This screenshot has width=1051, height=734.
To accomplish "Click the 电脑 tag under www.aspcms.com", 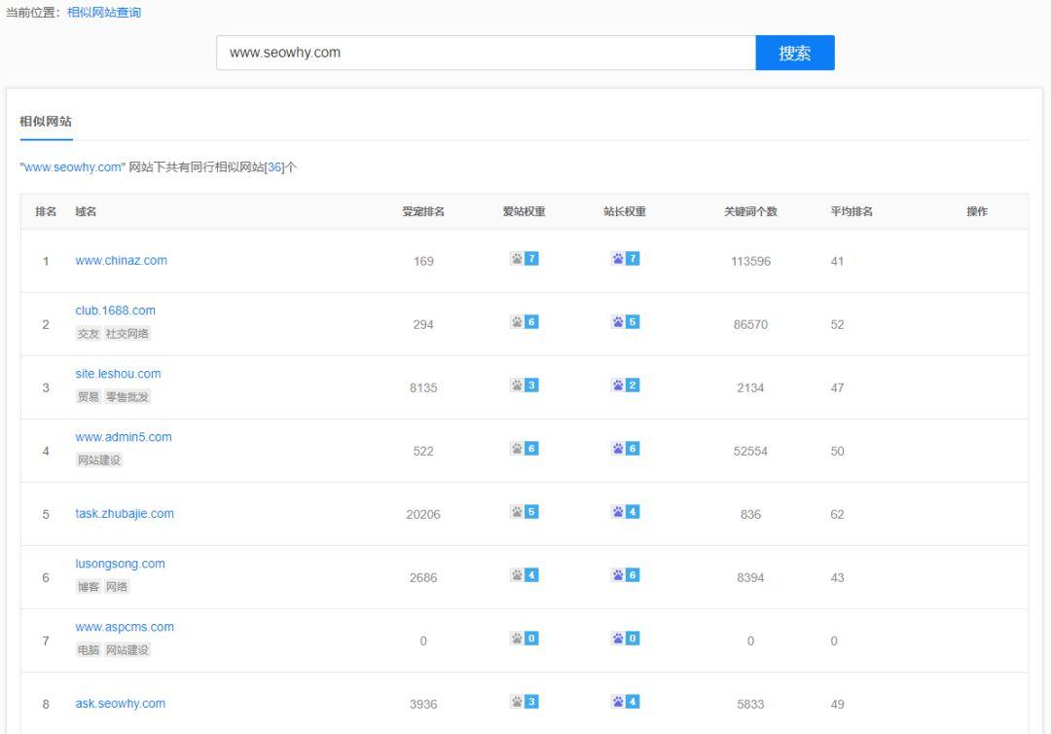I will click(x=88, y=649).
